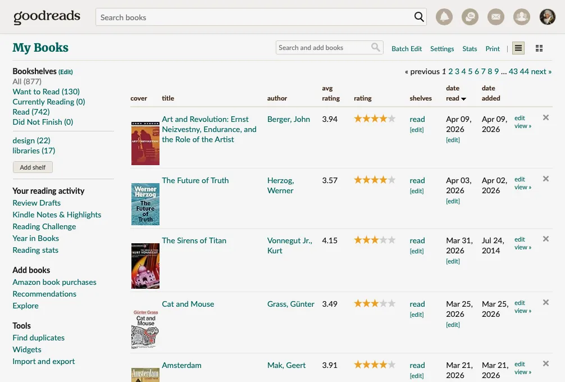Open Find duplicates tool
Screen dimensions: 565x382
(39, 338)
